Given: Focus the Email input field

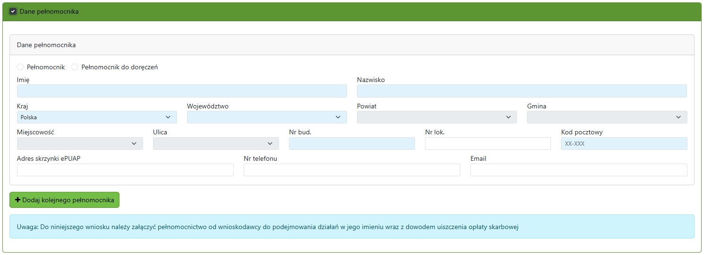Looking at the screenshot, I should click(578, 170).
